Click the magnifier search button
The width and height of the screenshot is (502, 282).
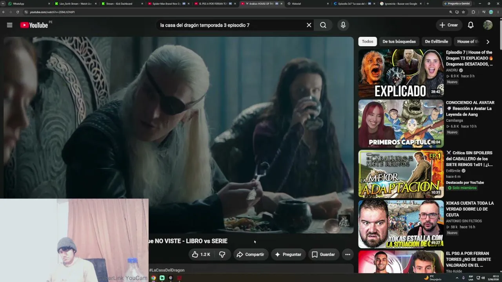(323, 25)
